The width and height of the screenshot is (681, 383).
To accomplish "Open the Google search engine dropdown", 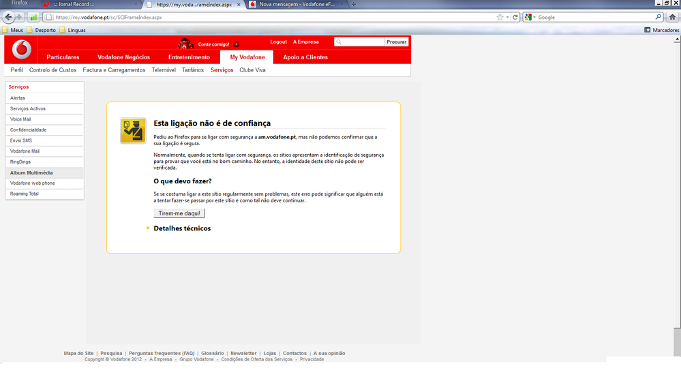I will [530, 17].
